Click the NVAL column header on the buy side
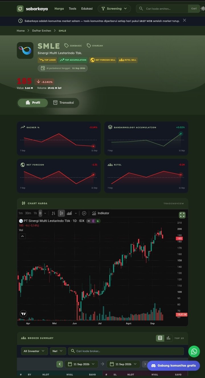This screenshot has height=378, width=205. click(69, 375)
